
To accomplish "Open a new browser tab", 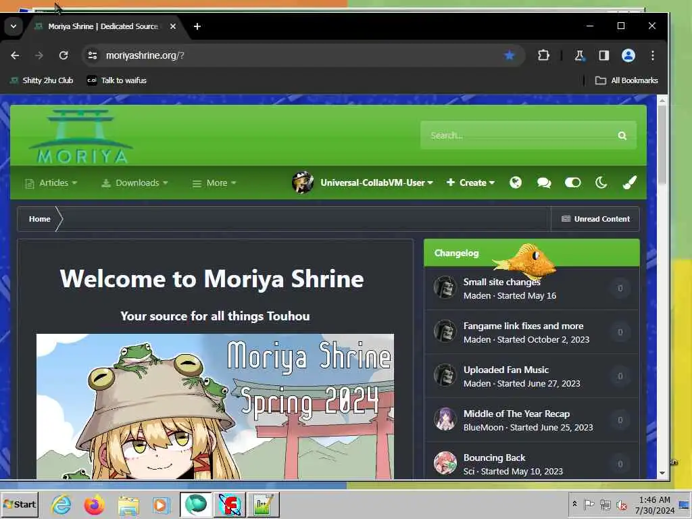I will [197, 26].
